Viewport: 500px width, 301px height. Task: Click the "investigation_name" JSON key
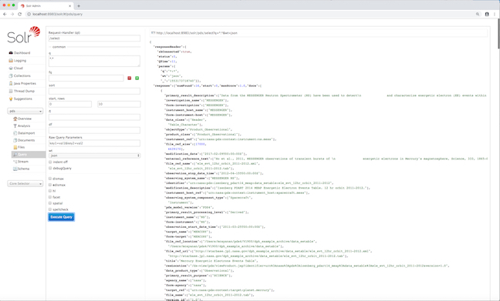(184, 100)
